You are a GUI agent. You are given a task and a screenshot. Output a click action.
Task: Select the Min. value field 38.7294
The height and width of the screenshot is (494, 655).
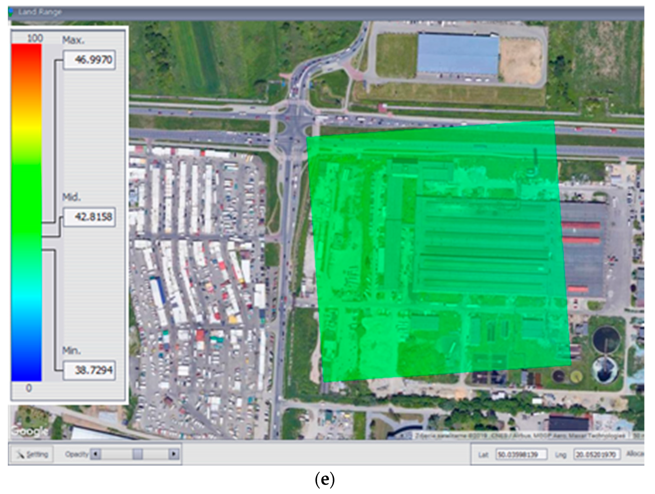pos(90,370)
